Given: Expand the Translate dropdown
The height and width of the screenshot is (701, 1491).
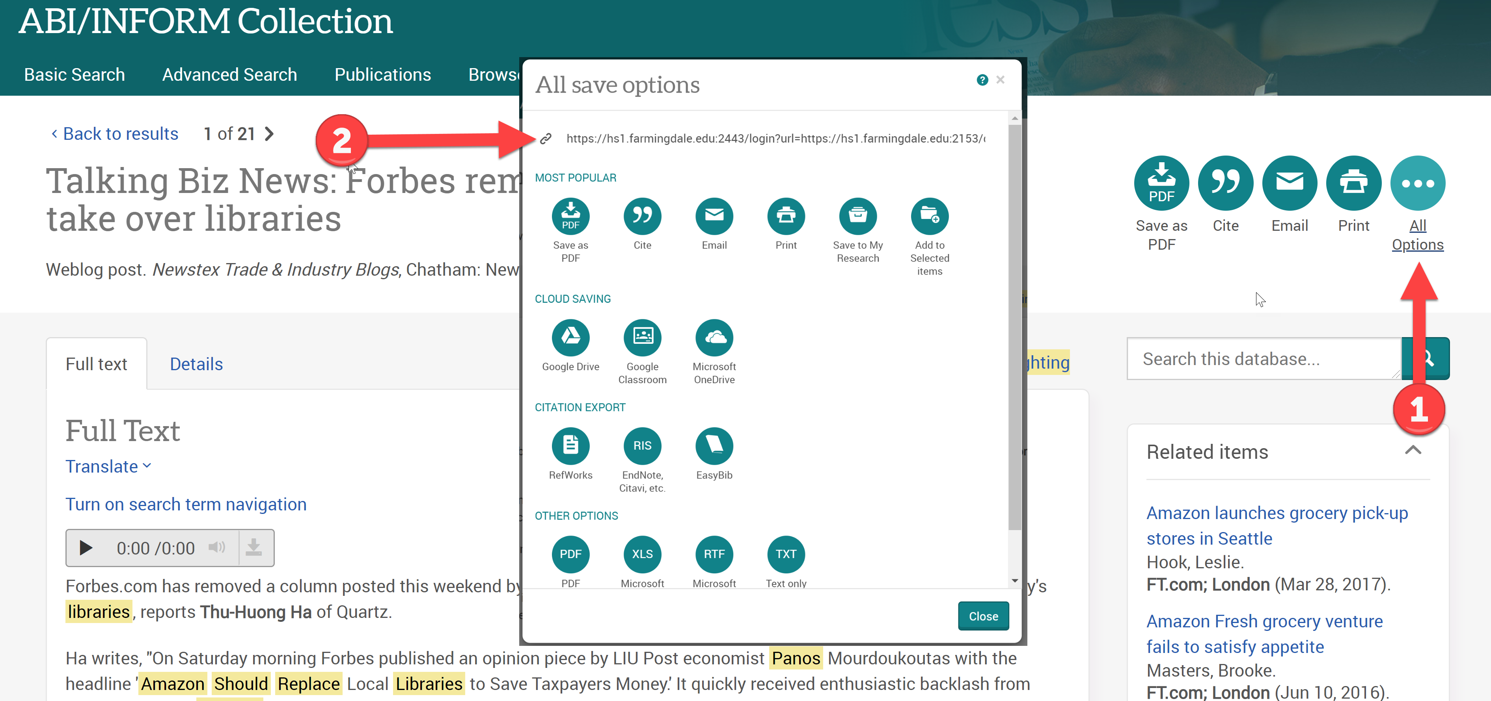Looking at the screenshot, I should click(108, 466).
